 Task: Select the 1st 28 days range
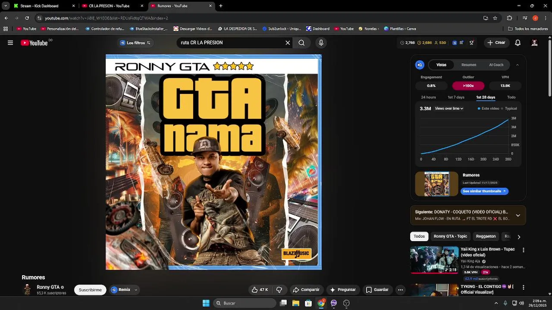[486, 97]
